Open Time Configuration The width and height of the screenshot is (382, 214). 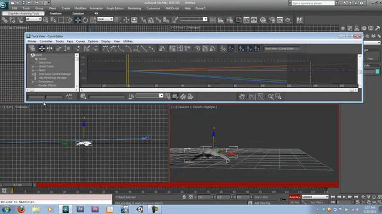[x=358, y=202]
